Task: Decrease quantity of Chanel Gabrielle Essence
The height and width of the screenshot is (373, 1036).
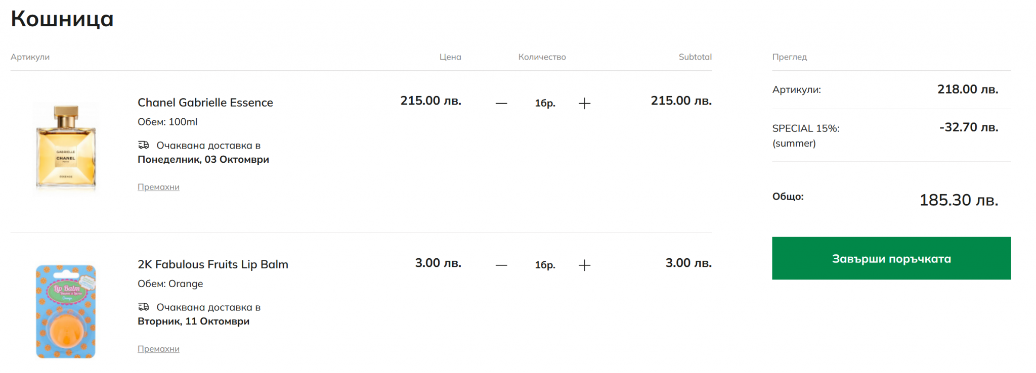Action: (501, 103)
